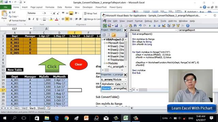
Task: Open Chrome from the Windows taskbar
Action: [67, 118]
